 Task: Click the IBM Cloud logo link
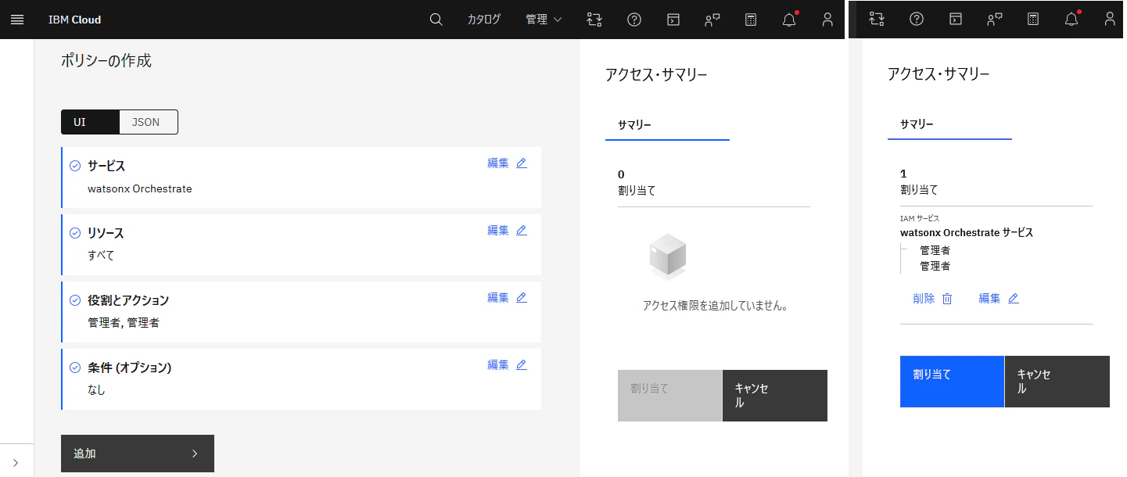click(x=75, y=20)
